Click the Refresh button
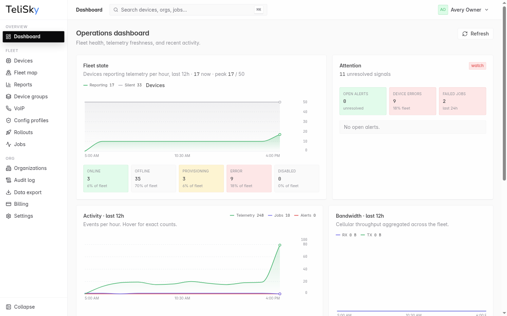This screenshot has width=507, height=316. (x=475, y=34)
